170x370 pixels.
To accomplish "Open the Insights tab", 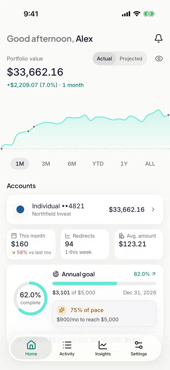I will point(103,348).
